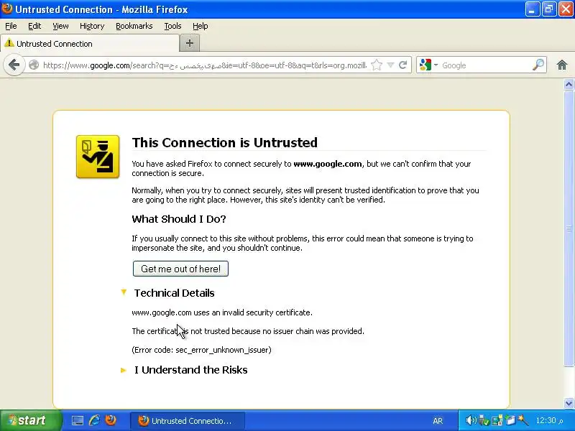Viewport: 575px width, 431px height.
Task: Click the bold www.google.com text
Action: tap(328, 164)
